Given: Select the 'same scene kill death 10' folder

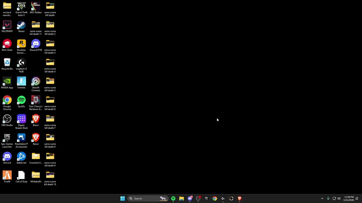Looking at the screenshot, I should click(x=50, y=178).
